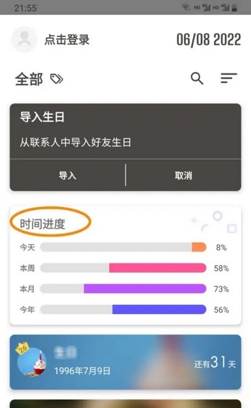Tap the 今天 progress bar
The height and width of the screenshot is (408, 251).
123,247
